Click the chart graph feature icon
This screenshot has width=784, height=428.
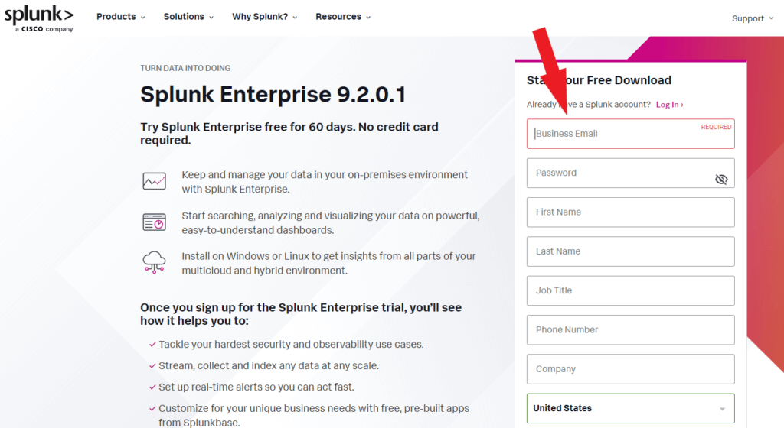[154, 181]
